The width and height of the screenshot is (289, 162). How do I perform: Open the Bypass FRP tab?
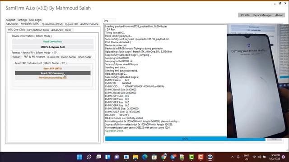[71, 24]
